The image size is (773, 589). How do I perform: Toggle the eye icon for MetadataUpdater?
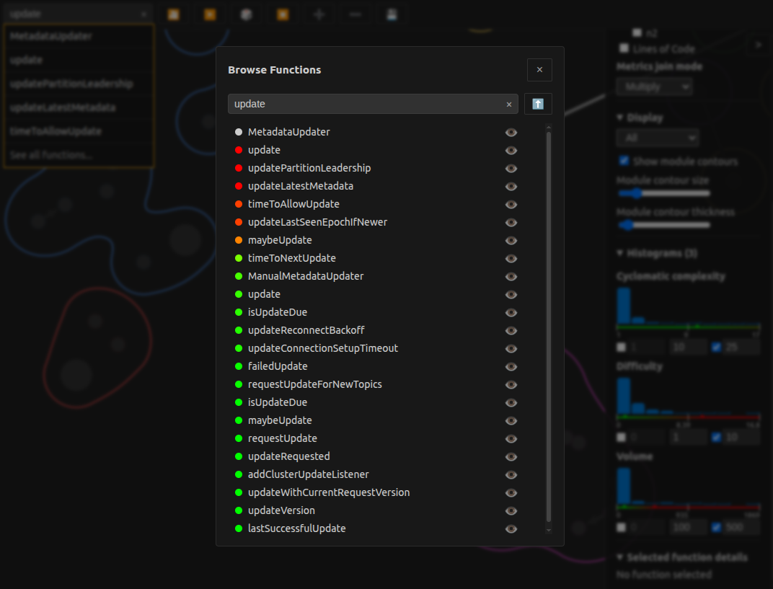coord(511,132)
